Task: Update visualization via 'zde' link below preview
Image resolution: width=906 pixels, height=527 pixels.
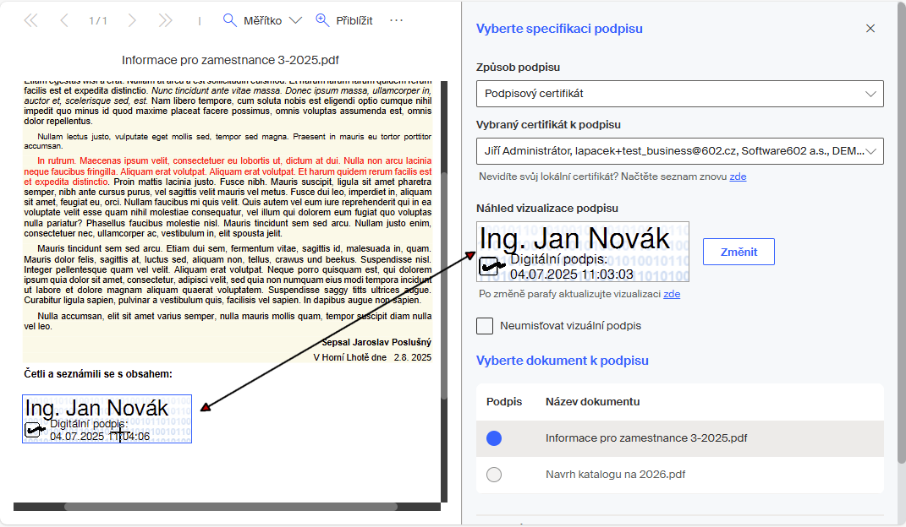Action: pyautogui.click(x=672, y=294)
